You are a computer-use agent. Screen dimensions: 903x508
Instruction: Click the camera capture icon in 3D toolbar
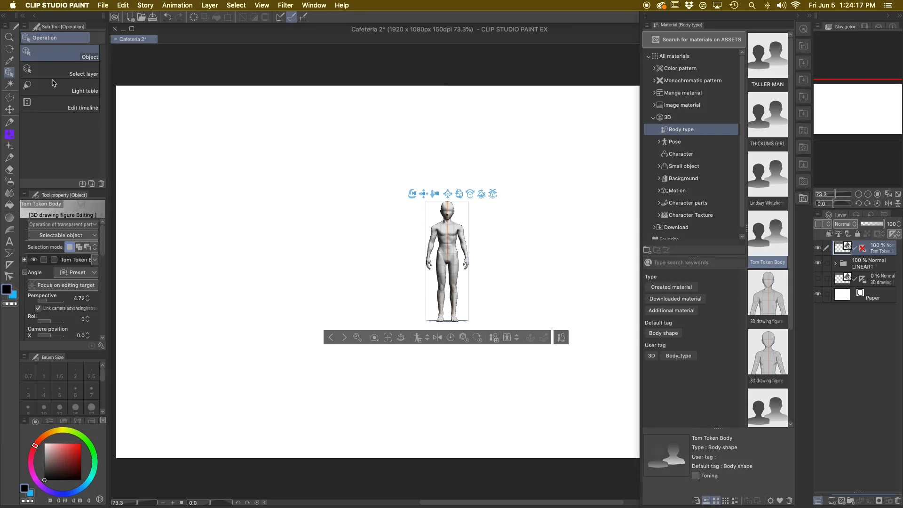point(374,337)
